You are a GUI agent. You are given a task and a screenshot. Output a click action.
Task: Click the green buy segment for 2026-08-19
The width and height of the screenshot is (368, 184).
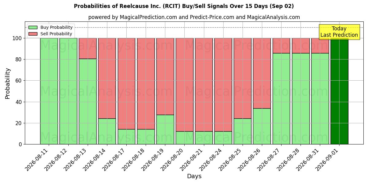[165, 129]
